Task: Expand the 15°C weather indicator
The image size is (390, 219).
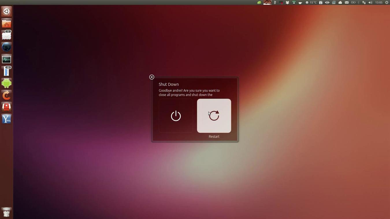Action: [311, 3]
